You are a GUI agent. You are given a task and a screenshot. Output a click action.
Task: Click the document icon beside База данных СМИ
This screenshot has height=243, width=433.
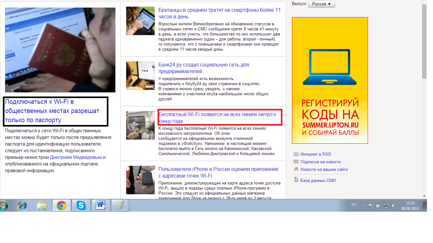pos(296,180)
